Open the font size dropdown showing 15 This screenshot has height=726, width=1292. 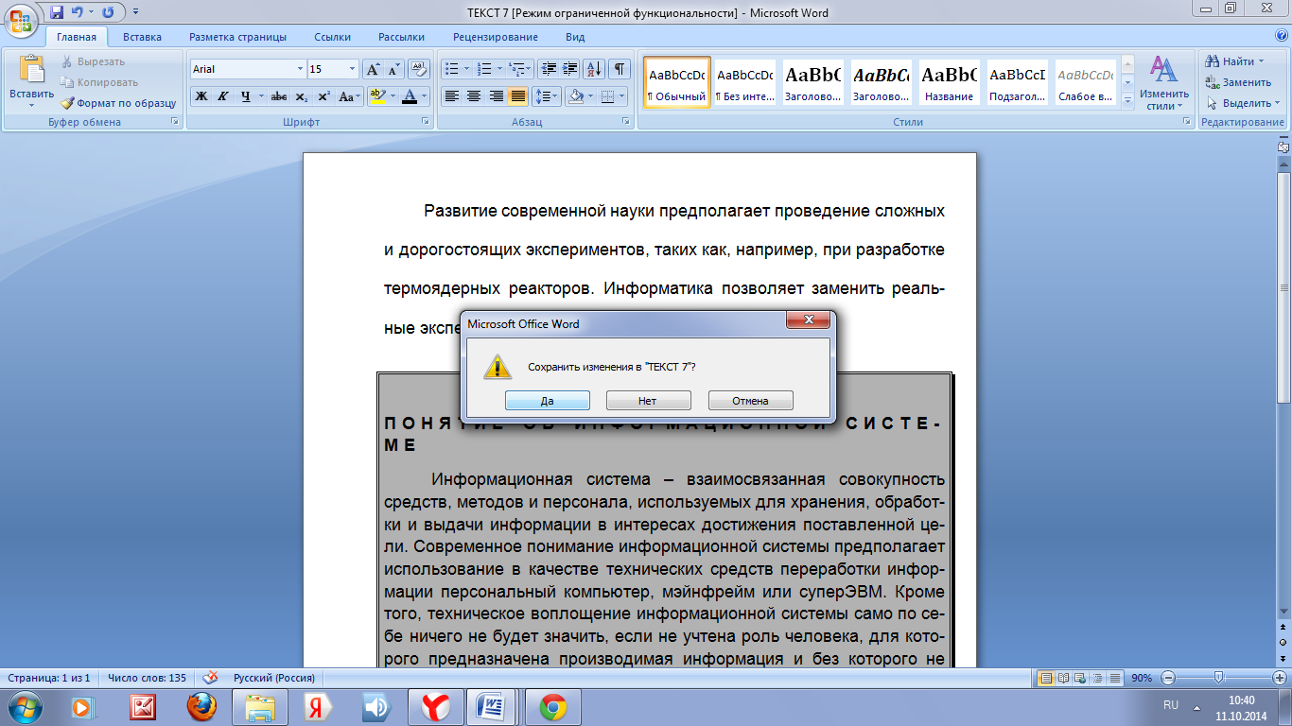(353, 69)
